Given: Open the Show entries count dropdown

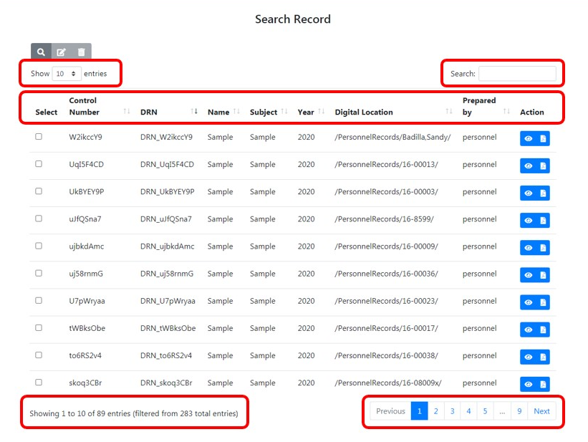Looking at the screenshot, I should coord(67,74).
